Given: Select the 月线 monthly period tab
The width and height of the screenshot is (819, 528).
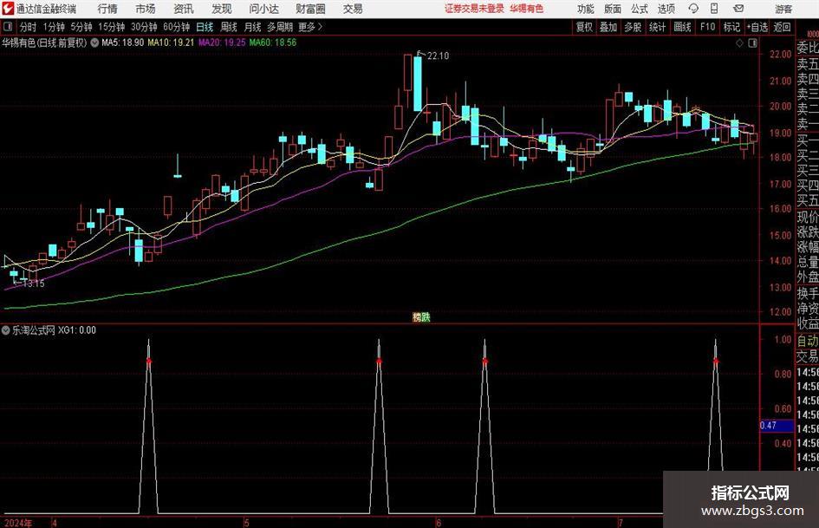Looking at the screenshot, I should click(253, 27).
